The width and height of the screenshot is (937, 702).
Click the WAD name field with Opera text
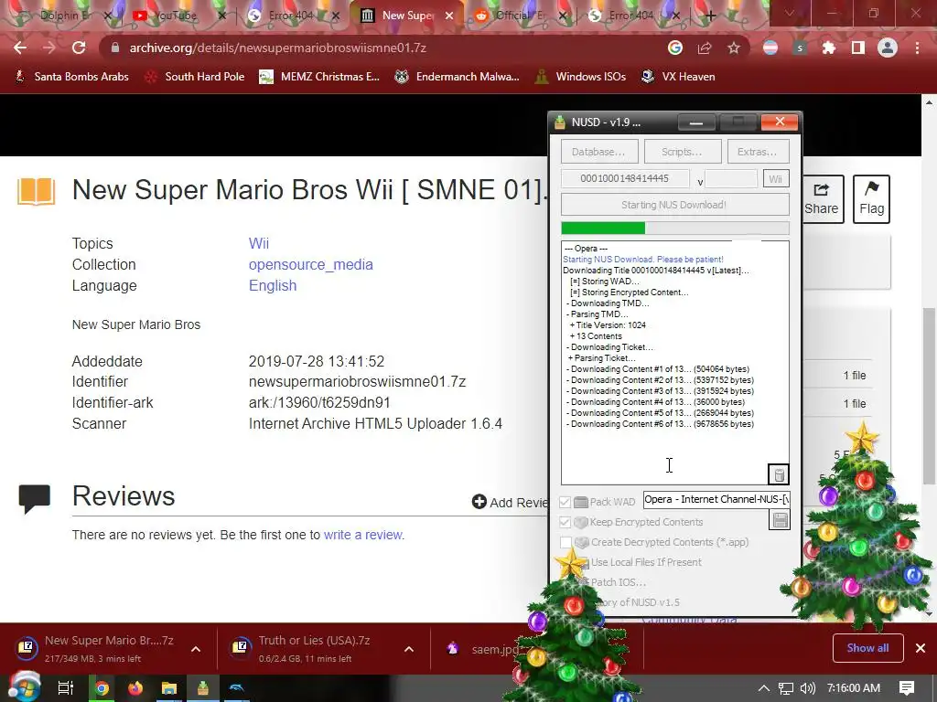click(716, 500)
